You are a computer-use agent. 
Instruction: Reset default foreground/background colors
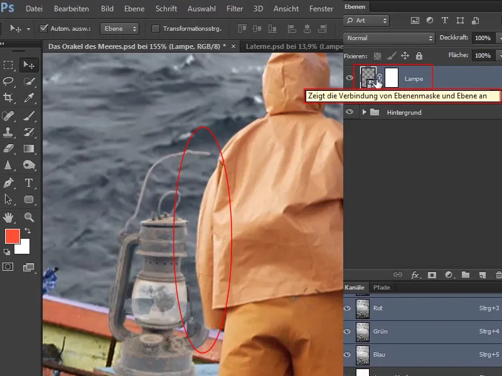pyautogui.click(x=7, y=252)
